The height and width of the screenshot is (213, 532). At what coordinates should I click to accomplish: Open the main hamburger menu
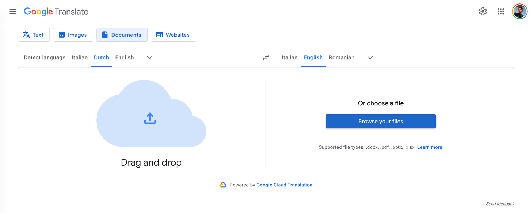pyautogui.click(x=13, y=11)
